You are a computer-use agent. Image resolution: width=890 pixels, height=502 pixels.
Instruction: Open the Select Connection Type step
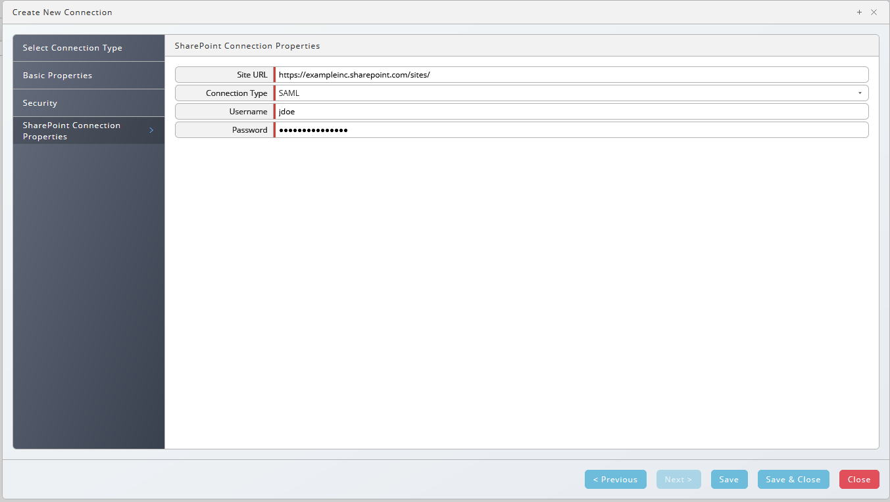click(89, 48)
